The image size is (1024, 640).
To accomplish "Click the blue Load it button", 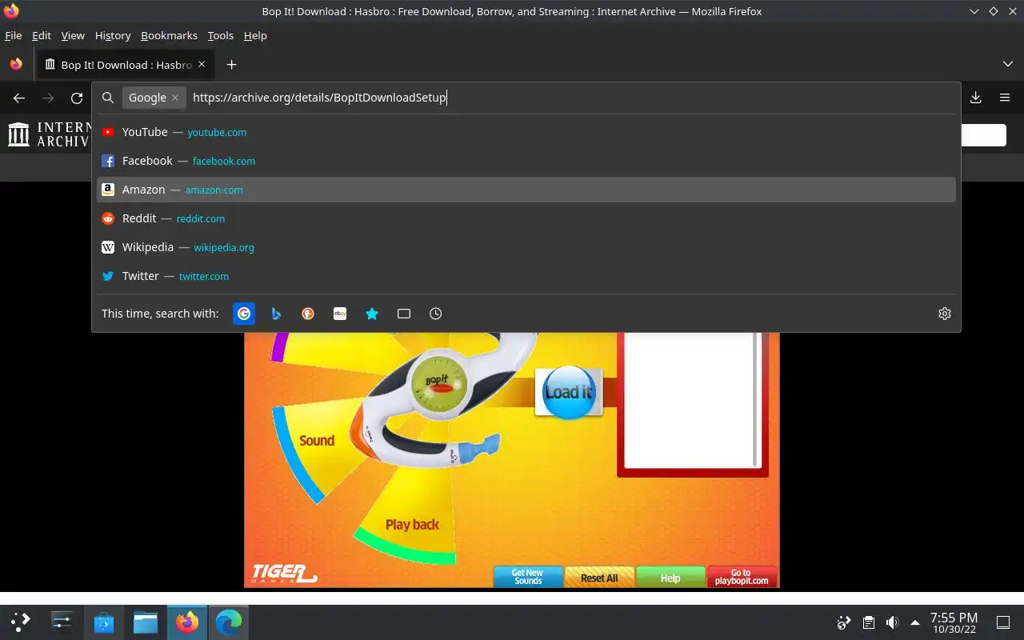I will pos(568,392).
